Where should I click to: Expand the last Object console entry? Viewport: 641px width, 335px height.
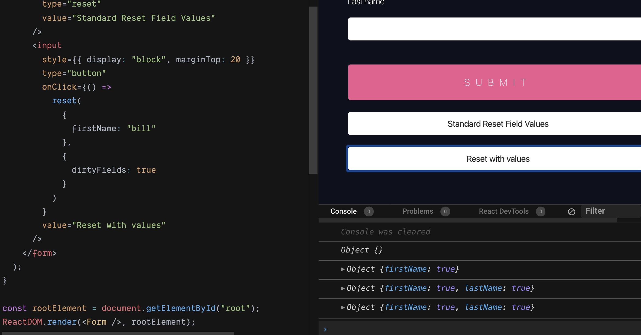(x=343, y=307)
